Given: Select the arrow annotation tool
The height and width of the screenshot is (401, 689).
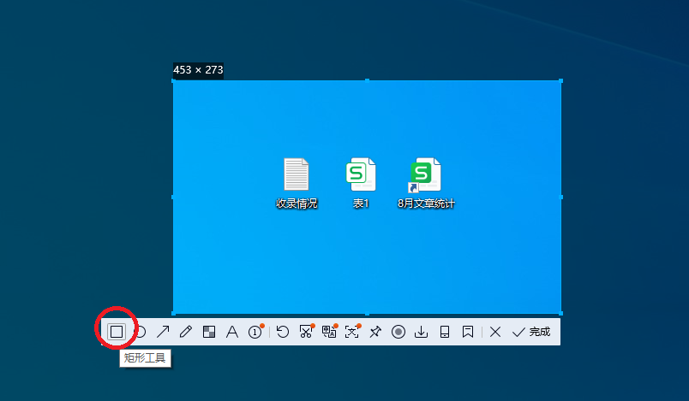Looking at the screenshot, I should click(x=163, y=332).
